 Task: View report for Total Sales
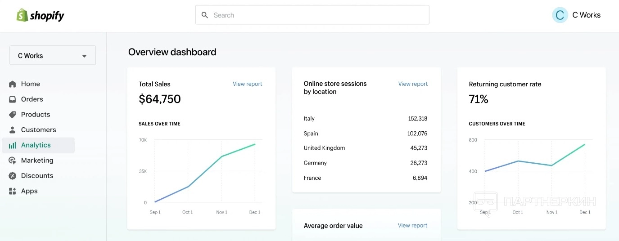coord(247,84)
